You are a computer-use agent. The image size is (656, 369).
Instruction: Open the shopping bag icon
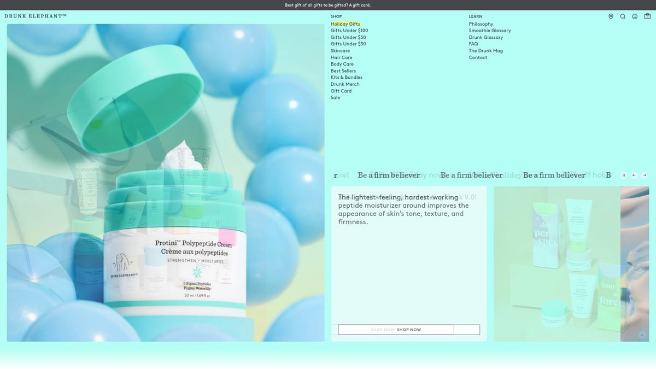[x=647, y=16]
